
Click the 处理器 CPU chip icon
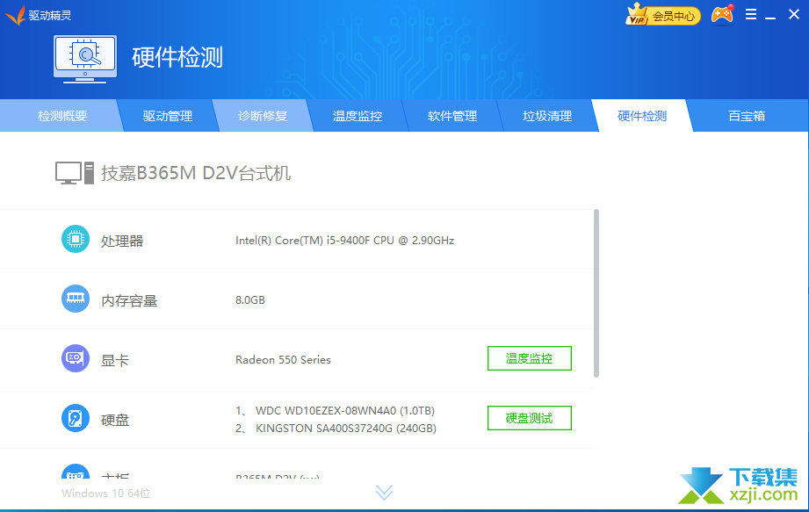click(x=76, y=239)
